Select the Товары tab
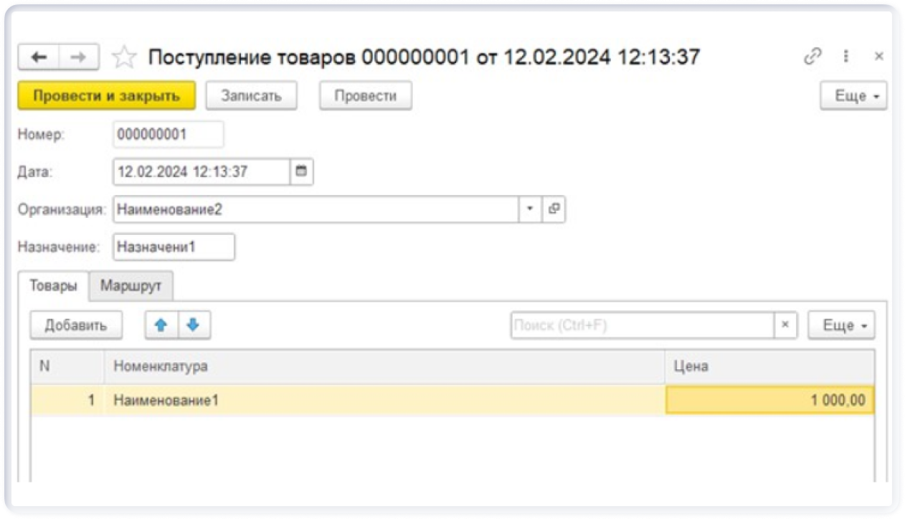 point(53,285)
